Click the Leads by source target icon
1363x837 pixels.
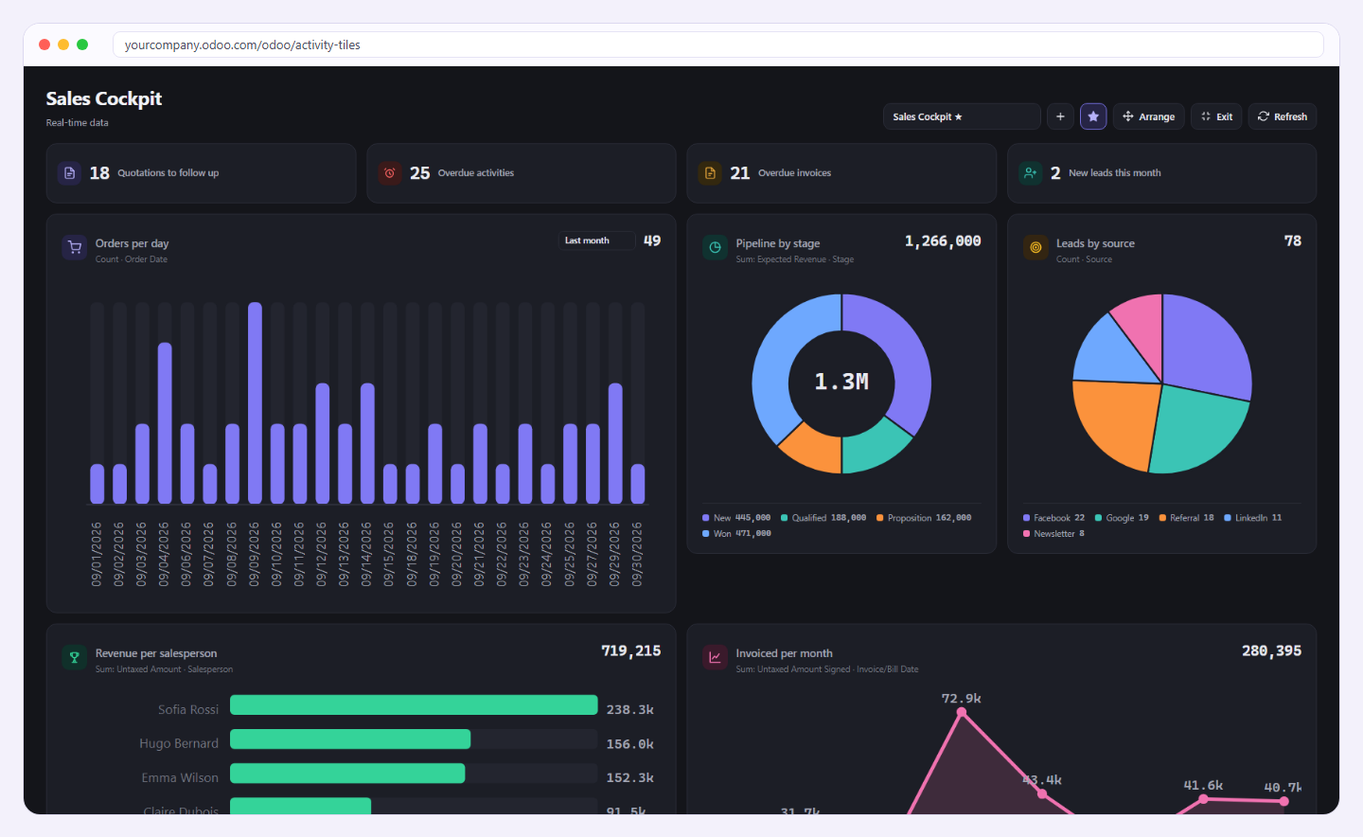[1036, 248]
